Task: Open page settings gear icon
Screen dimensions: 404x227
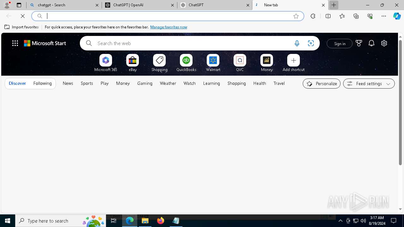Action: [384, 44]
